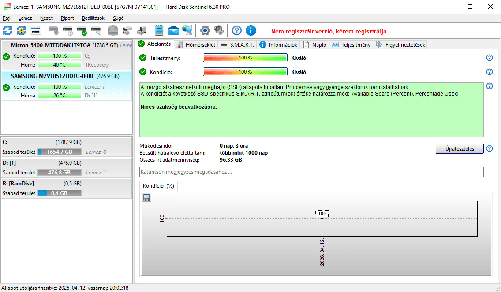
Task: Click the 'R: [RamDisk]' partition label
Action: pos(18,184)
